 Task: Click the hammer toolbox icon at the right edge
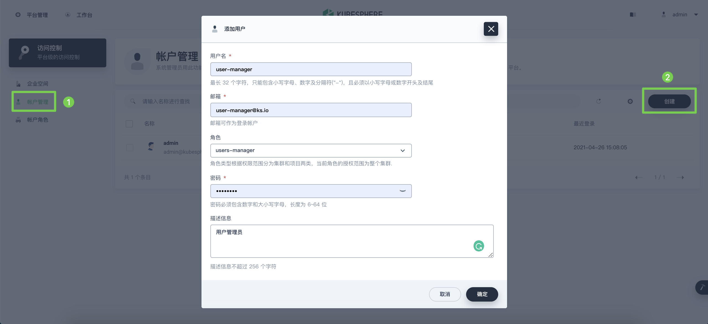(x=702, y=287)
